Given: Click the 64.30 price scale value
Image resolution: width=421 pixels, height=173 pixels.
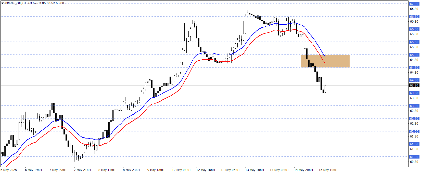Looking at the screenshot, I should click(x=414, y=73).
